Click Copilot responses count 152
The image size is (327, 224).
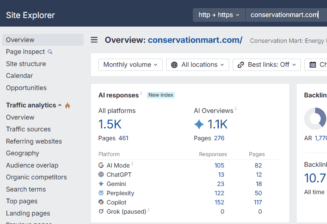coord(219,202)
